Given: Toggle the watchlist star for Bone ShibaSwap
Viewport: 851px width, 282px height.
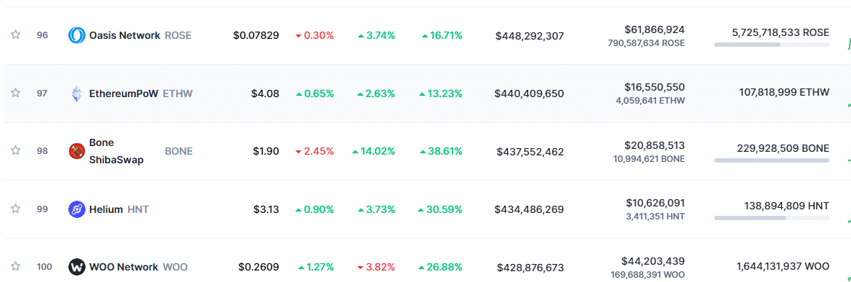Looking at the screenshot, I should pos(16,150).
